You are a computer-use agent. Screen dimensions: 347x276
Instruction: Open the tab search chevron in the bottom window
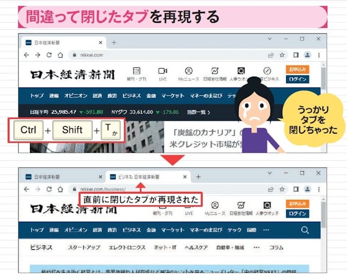[x=270, y=173]
